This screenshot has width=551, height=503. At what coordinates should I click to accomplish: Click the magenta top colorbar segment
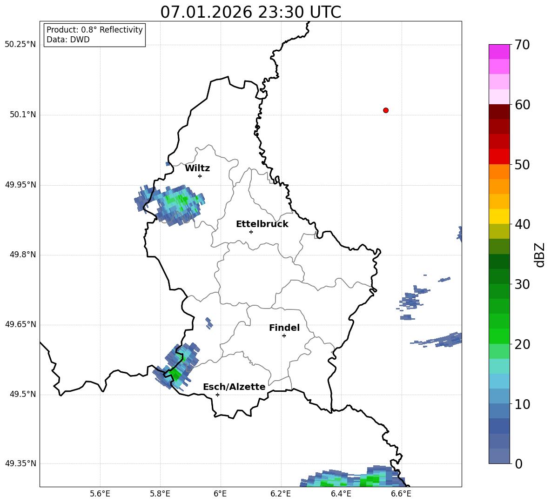pos(499,52)
